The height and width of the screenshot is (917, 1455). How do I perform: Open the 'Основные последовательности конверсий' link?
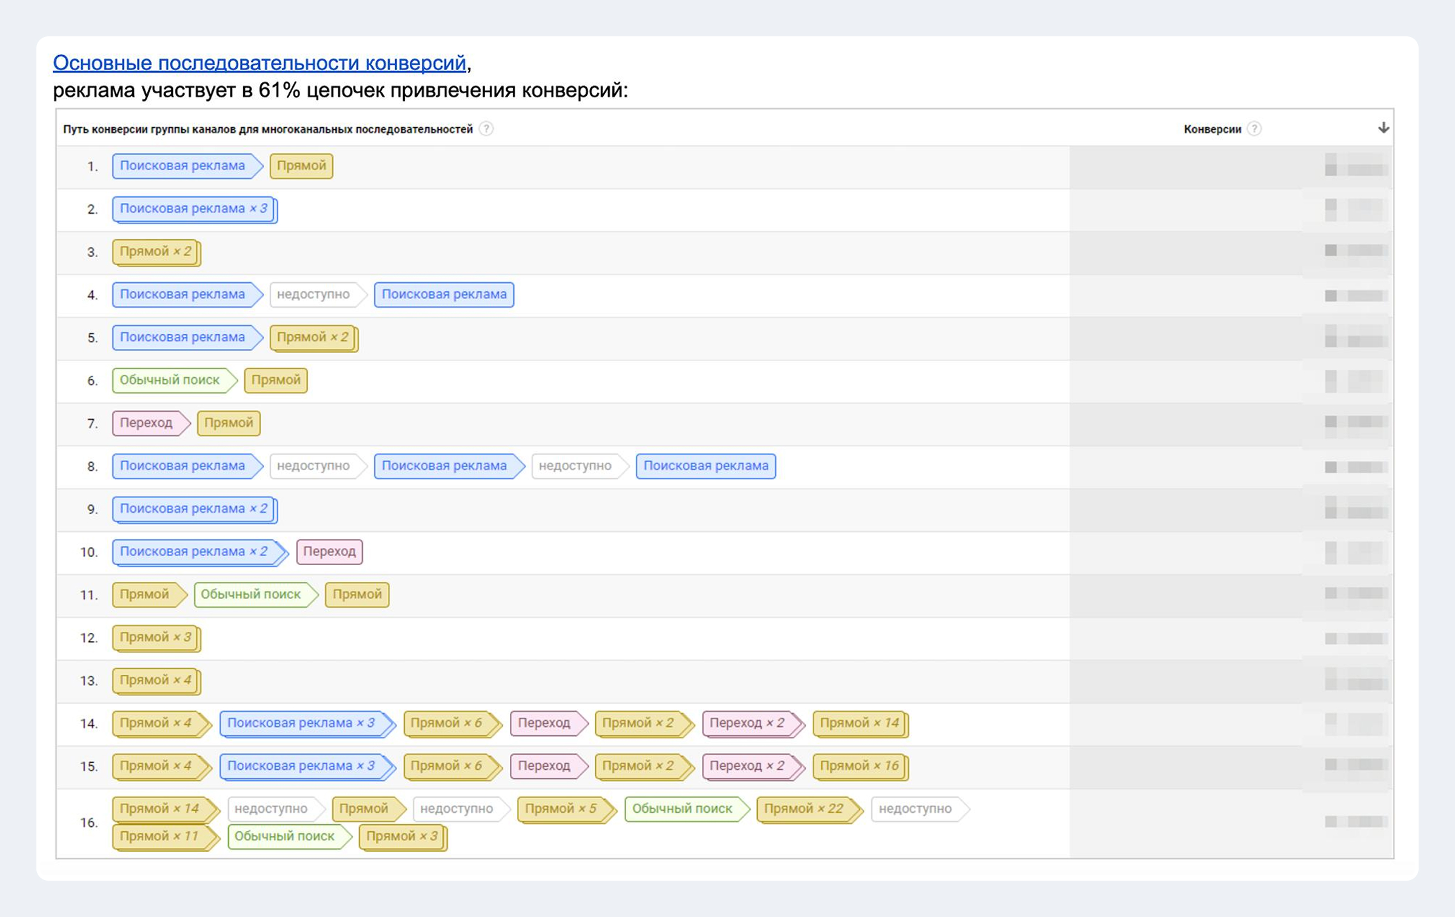[259, 63]
